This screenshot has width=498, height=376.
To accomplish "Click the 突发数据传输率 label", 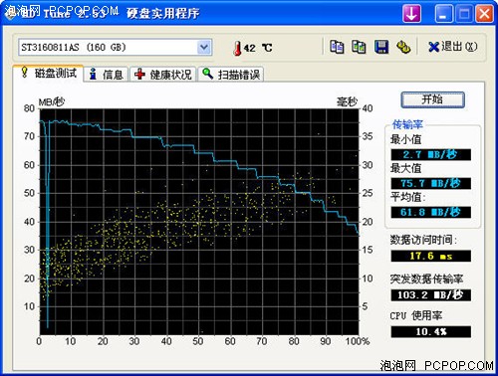I will click(426, 279).
